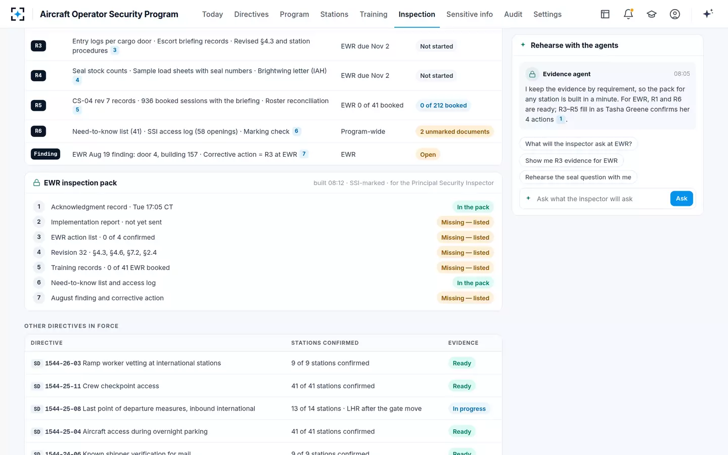Click Ready status for 1544-25-04
728x455 pixels.
click(x=462, y=432)
